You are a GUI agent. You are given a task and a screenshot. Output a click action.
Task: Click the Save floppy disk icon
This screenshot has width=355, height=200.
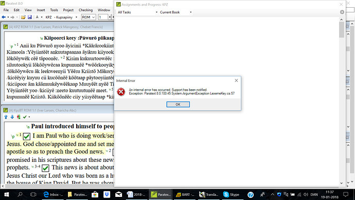29,17
